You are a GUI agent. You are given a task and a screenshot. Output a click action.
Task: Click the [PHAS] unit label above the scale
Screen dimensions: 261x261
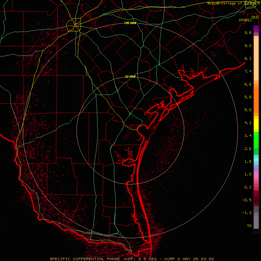245,20
